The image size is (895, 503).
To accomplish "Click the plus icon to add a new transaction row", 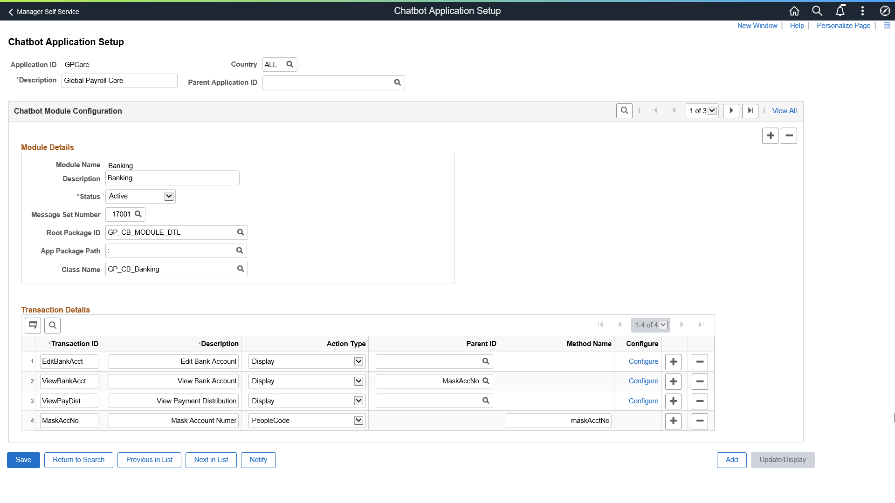I will pos(674,421).
